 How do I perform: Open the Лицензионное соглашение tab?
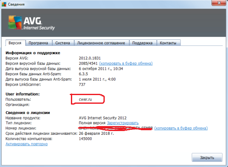tap(101, 43)
